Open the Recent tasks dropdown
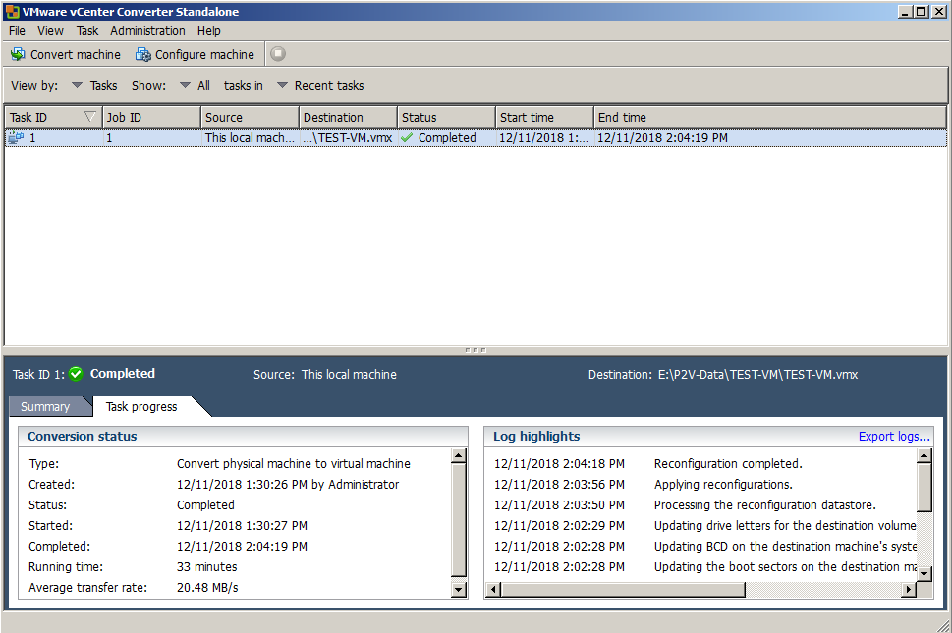 click(x=320, y=86)
